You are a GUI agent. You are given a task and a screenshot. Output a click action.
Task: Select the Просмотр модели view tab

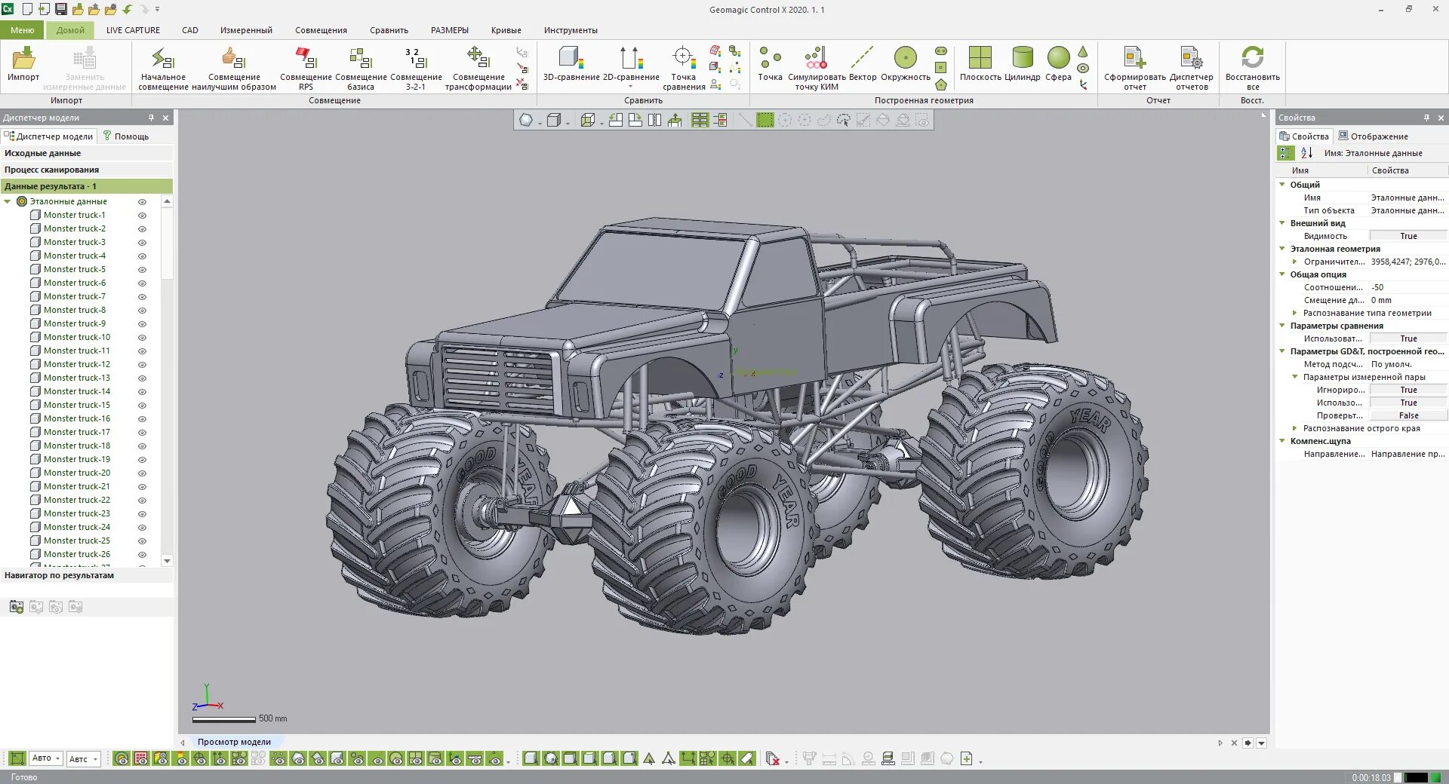tap(234, 742)
